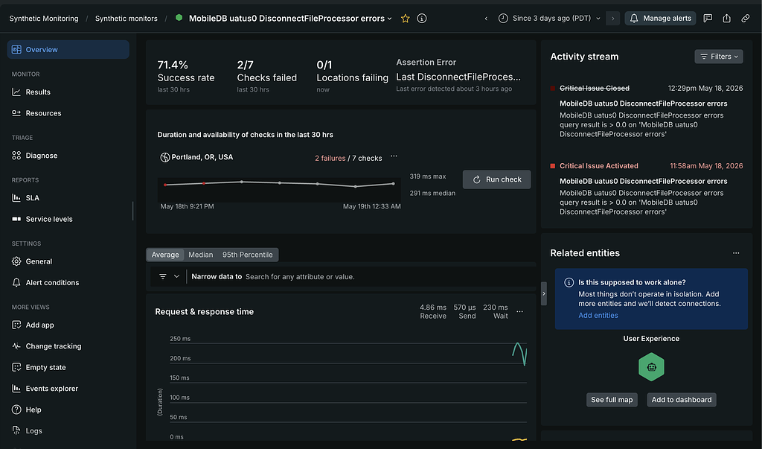Open the Activity stream Filters dropdown
The width and height of the screenshot is (762, 449).
click(719, 57)
